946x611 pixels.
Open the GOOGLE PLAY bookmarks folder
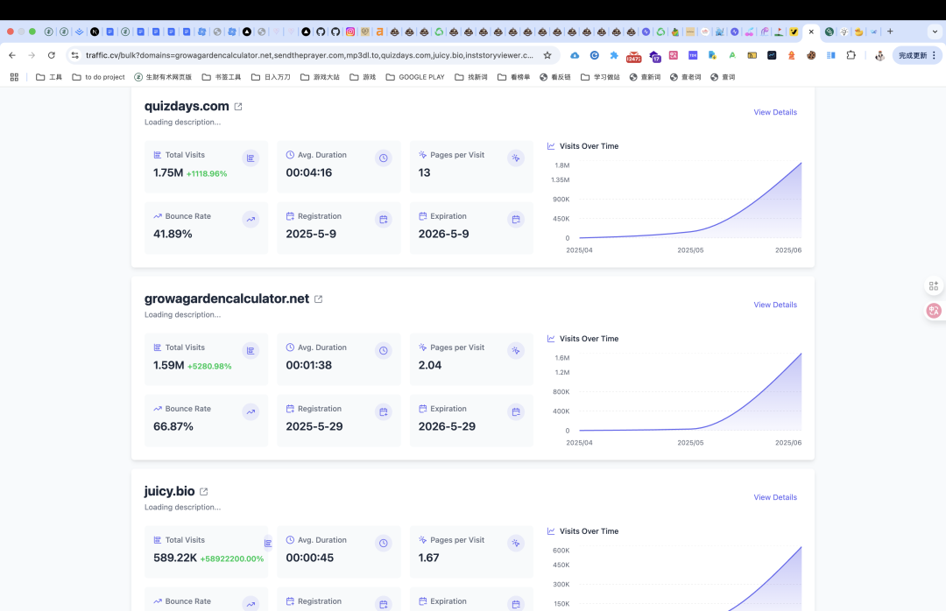point(415,77)
